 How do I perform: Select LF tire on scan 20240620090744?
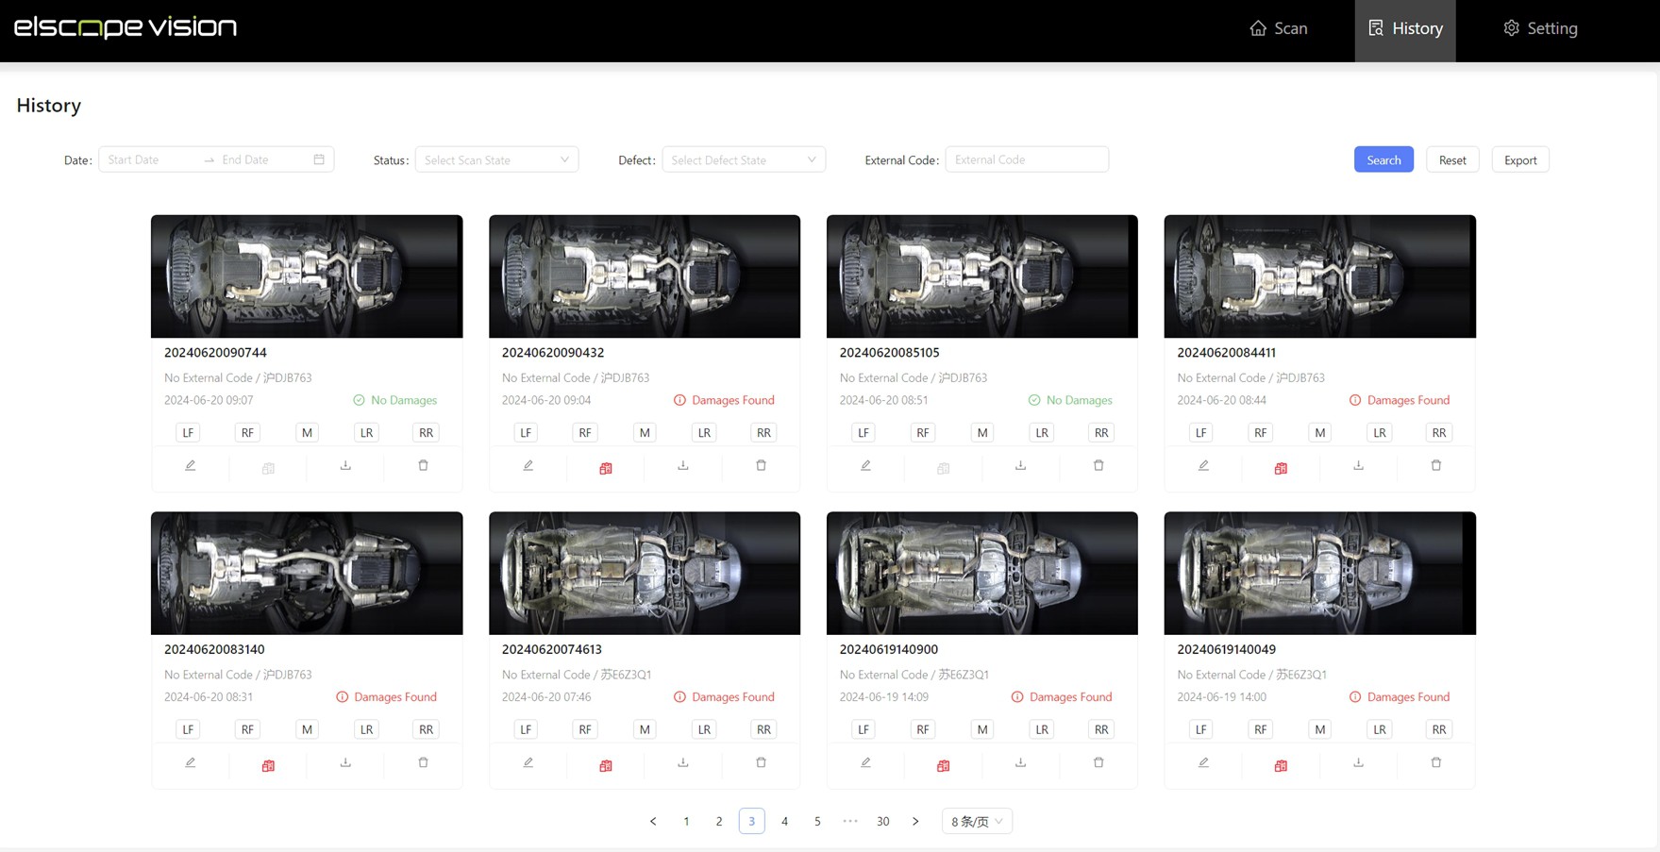(x=188, y=432)
